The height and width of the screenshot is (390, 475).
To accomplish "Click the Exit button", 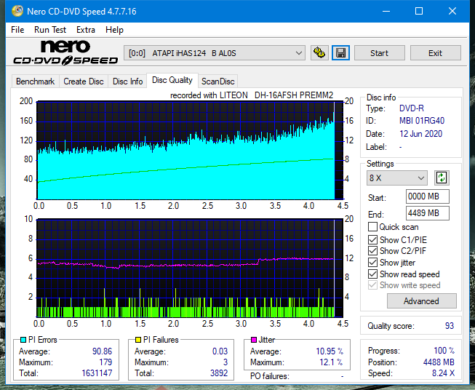I will (435, 53).
